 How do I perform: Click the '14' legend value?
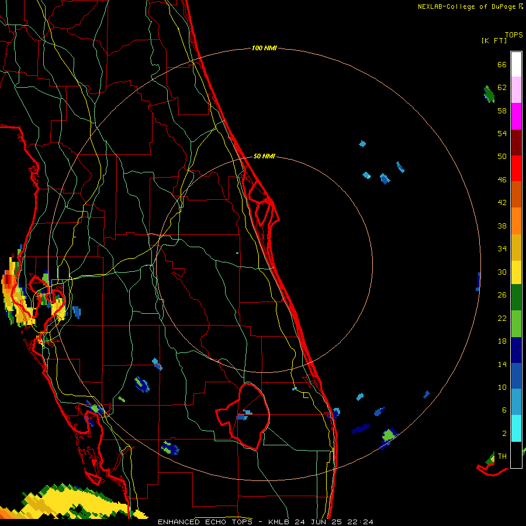[502, 364]
